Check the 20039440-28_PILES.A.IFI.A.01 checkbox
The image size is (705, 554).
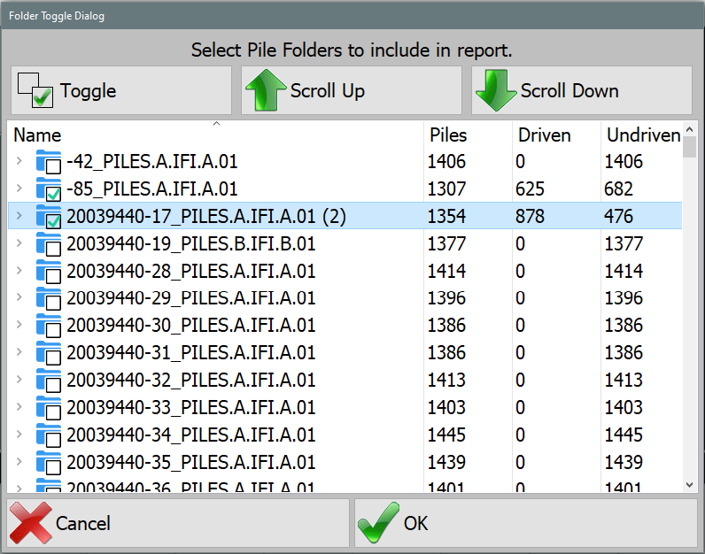[53, 276]
